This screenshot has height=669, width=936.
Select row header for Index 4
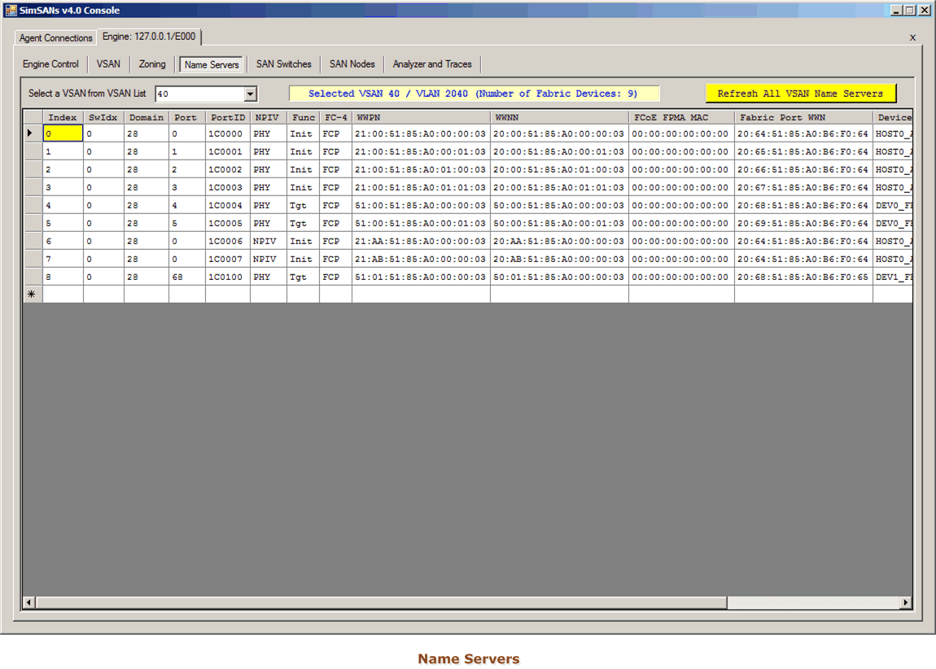32,205
